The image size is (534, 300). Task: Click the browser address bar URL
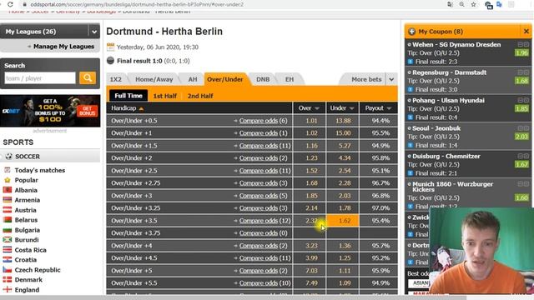tap(137, 4)
